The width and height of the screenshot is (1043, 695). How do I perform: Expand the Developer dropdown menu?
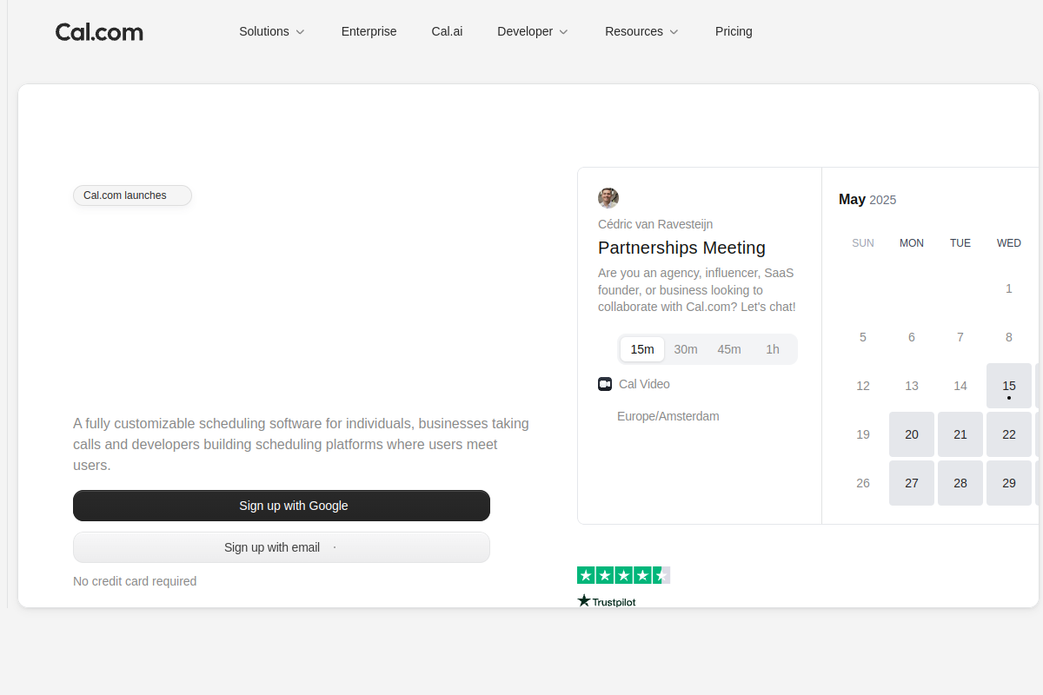[533, 31]
